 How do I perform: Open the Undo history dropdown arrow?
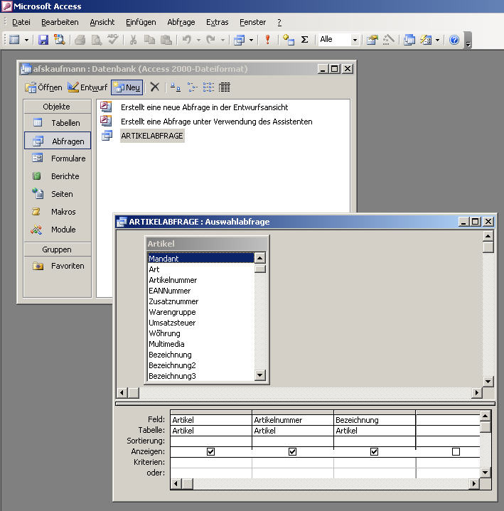click(x=198, y=40)
